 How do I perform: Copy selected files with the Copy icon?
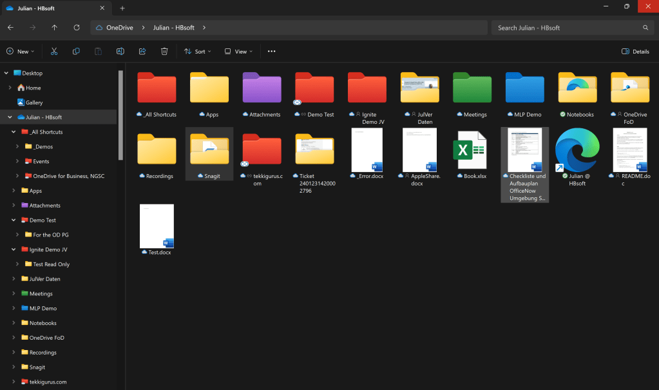point(76,51)
